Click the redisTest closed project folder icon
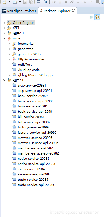The width and height of the screenshot is (104, 217). (x=14, y=65)
